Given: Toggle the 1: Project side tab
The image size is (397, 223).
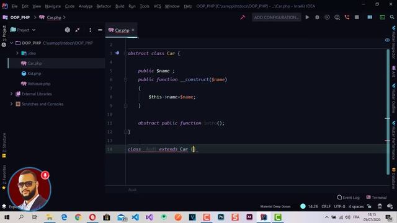Looking at the screenshot, I should click(4, 36).
